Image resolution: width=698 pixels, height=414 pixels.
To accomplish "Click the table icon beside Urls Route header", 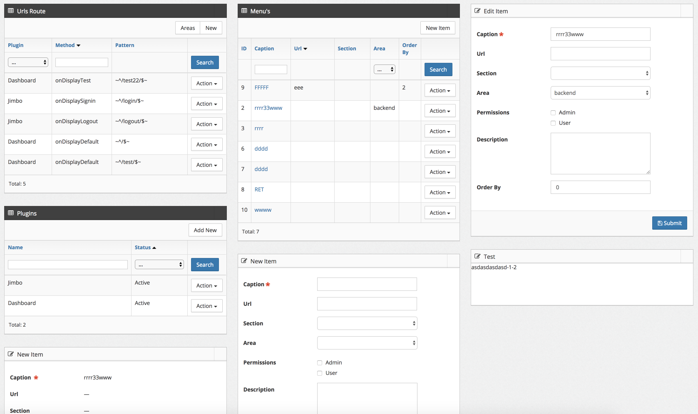I will pyautogui.click(x=10, y=11).
